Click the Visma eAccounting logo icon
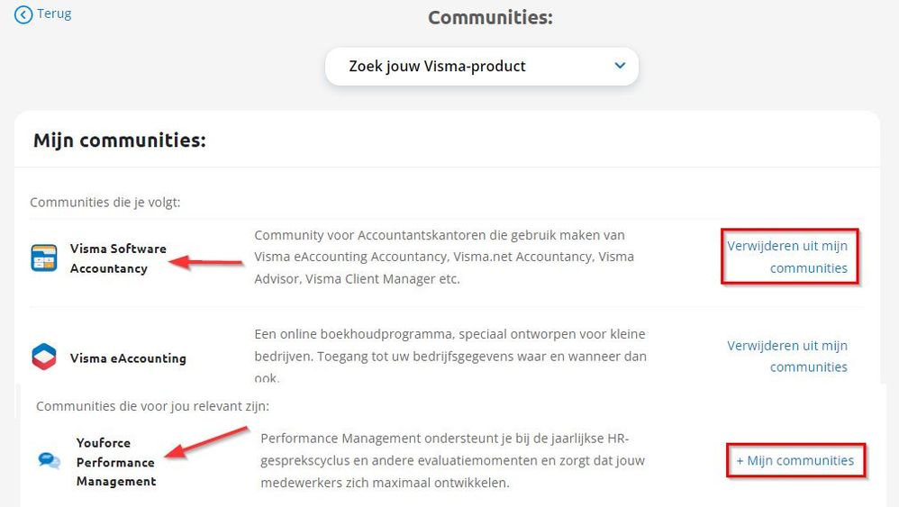The height and width of the screenshot is (507, 899). (x=44, y=358)
